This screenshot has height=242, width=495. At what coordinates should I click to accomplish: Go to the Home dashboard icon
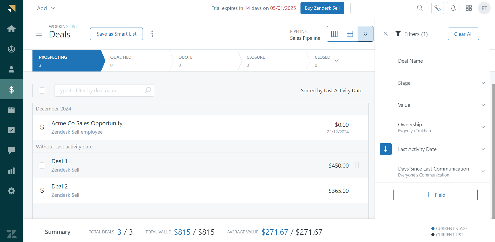pyautogui.click(x=11, y=29)
